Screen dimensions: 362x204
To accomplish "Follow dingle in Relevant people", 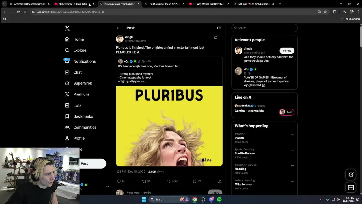I will coord(287,50).
